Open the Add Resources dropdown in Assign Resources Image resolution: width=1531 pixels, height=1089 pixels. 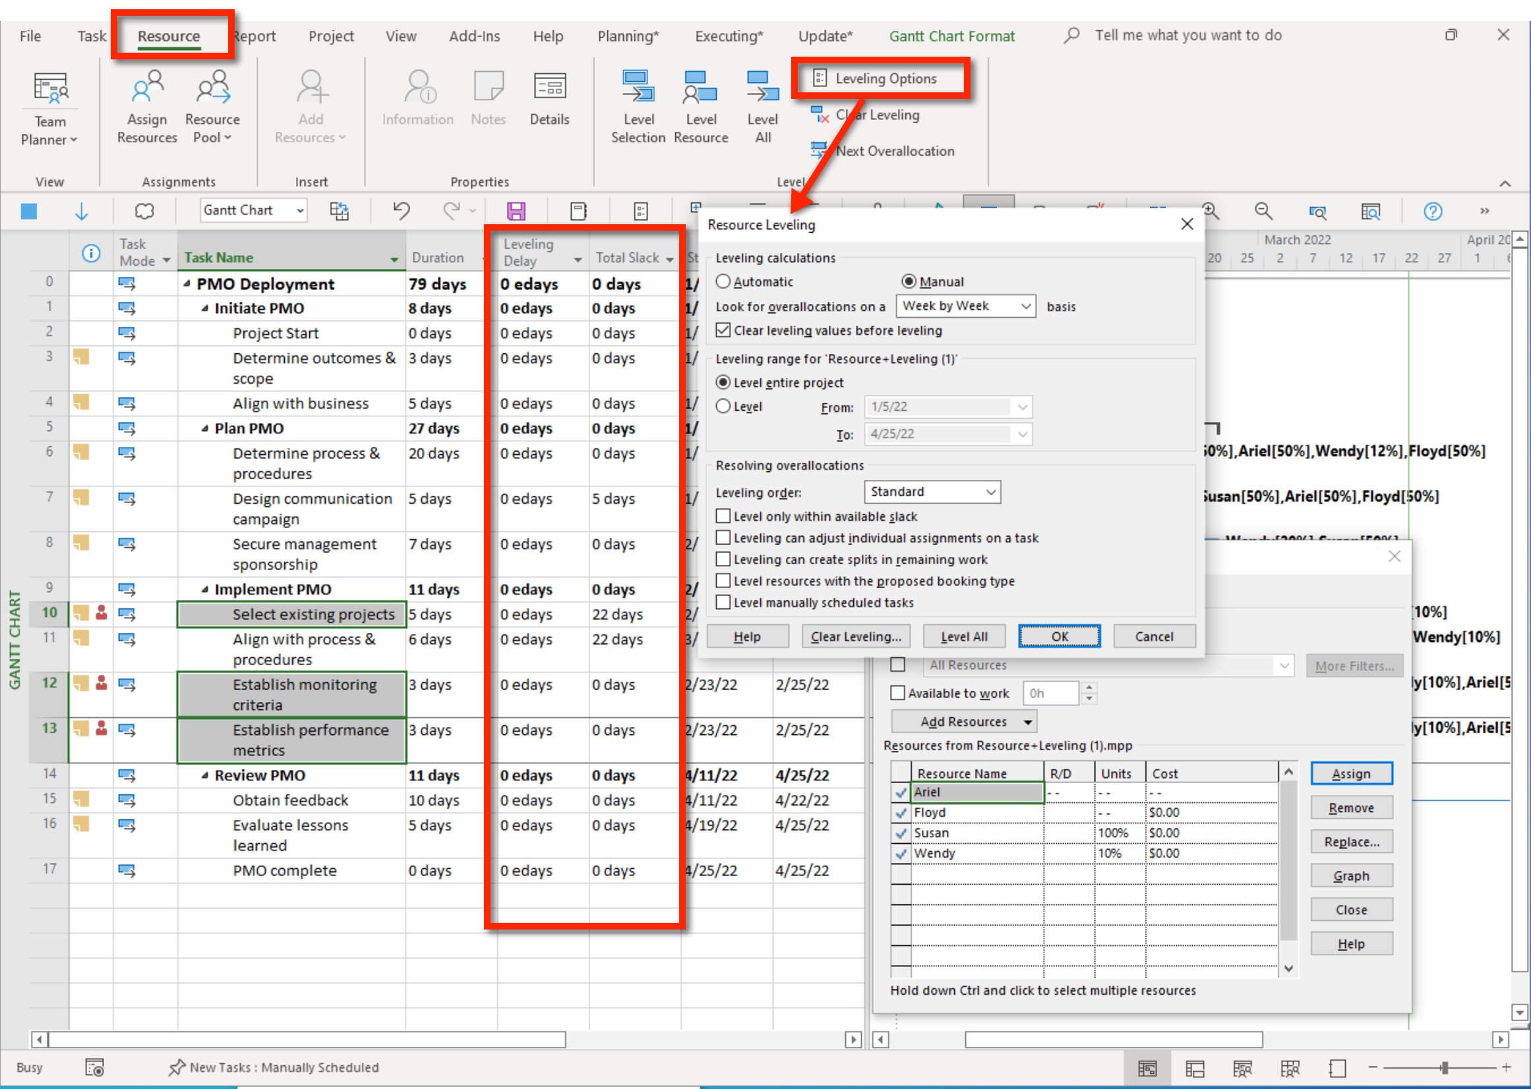[964, 722]
